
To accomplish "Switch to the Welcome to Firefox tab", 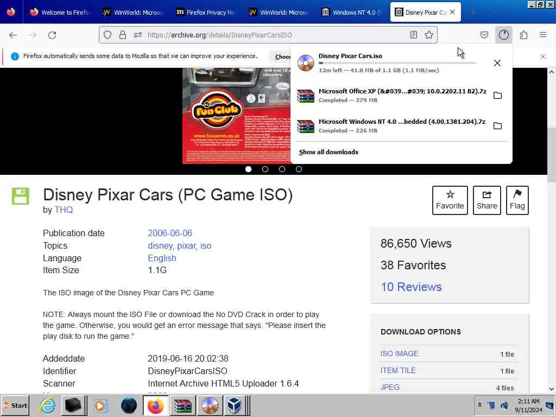I will tap(60, 12).
